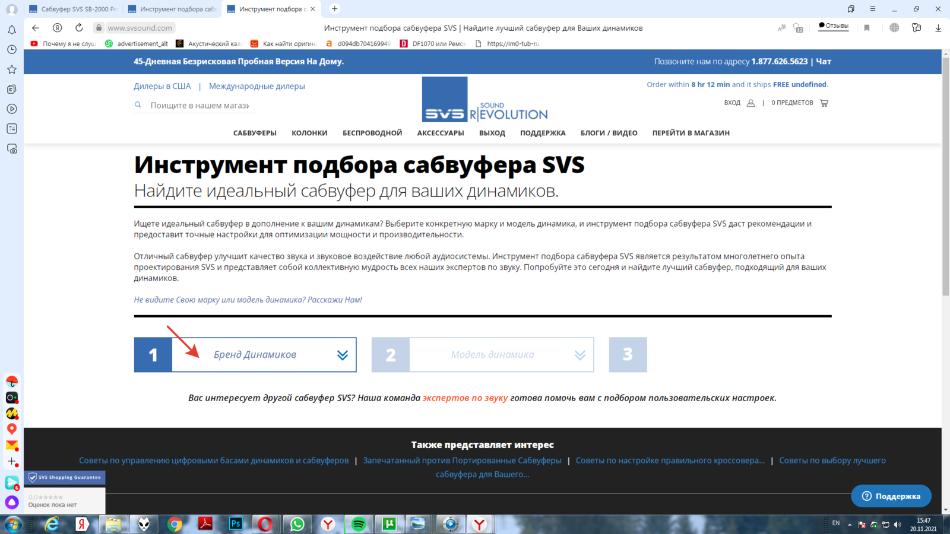This screenshot has height=534, width=950.
Task: Open the Отзывы reviews button
Action: pyautogui.click(x=834, y=26)
